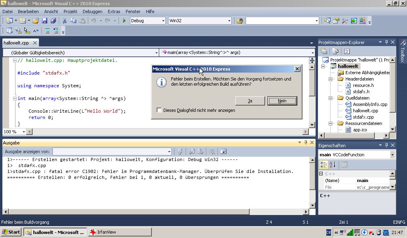Switch to IrfanView on the taskbar

[x=120, y=232]
